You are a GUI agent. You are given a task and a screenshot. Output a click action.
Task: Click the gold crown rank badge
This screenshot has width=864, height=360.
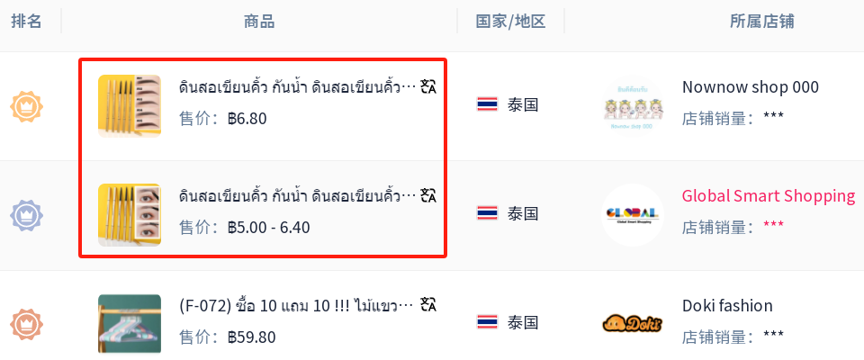(26, 106)
